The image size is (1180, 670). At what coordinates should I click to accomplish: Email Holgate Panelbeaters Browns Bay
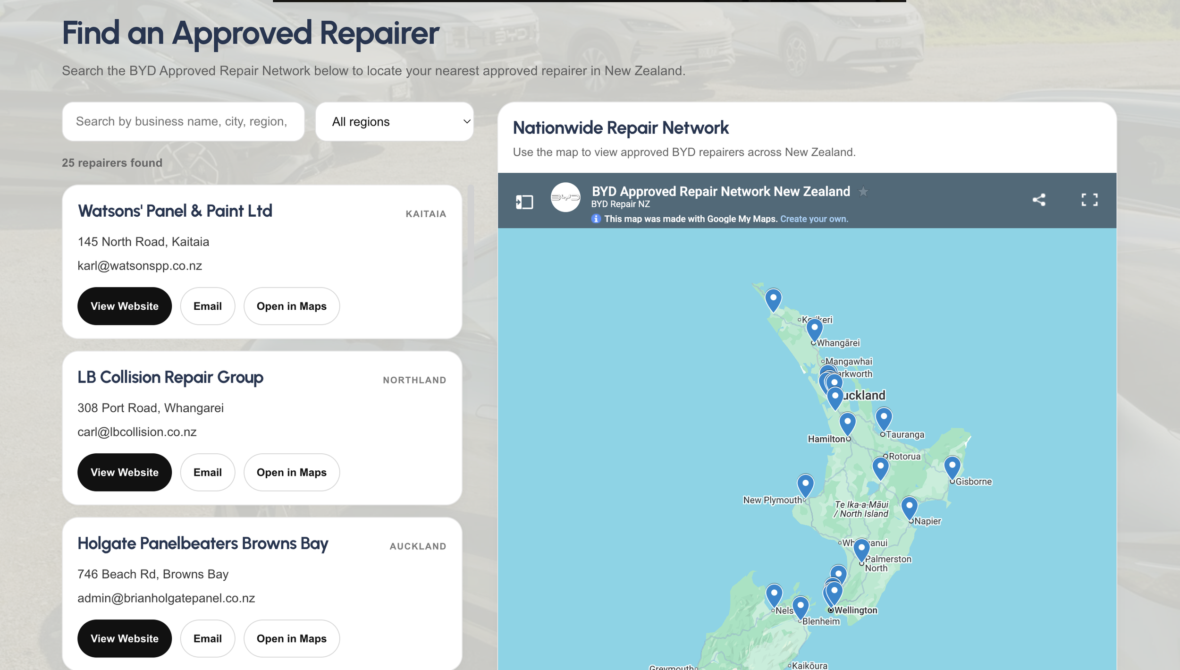pos(208,638)
